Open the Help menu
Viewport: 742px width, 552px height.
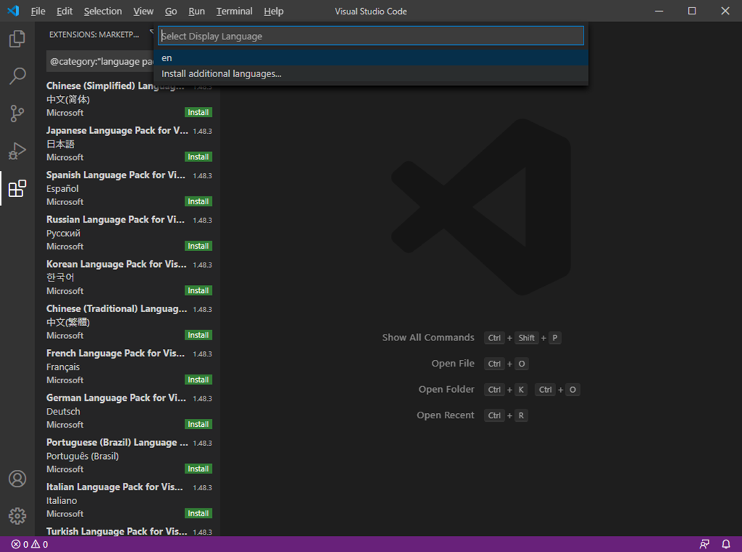coord(273,11)
